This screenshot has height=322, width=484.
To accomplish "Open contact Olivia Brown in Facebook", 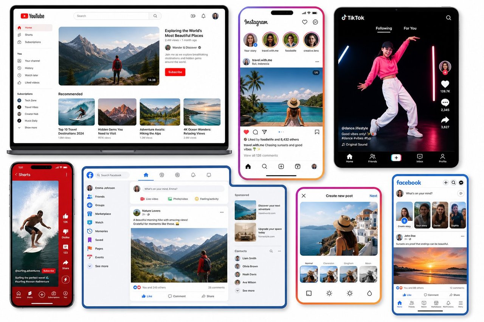I will point(246,267).
